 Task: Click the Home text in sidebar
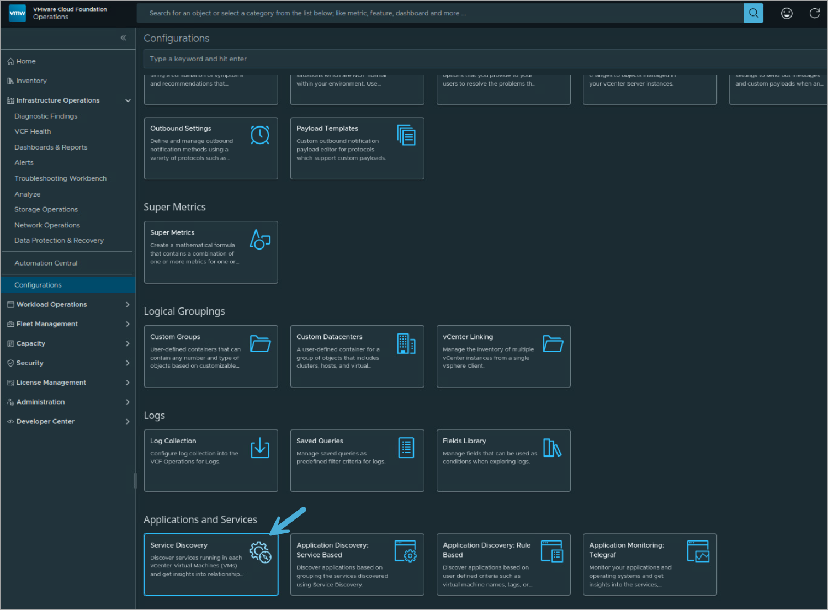(x=26, y=61)
